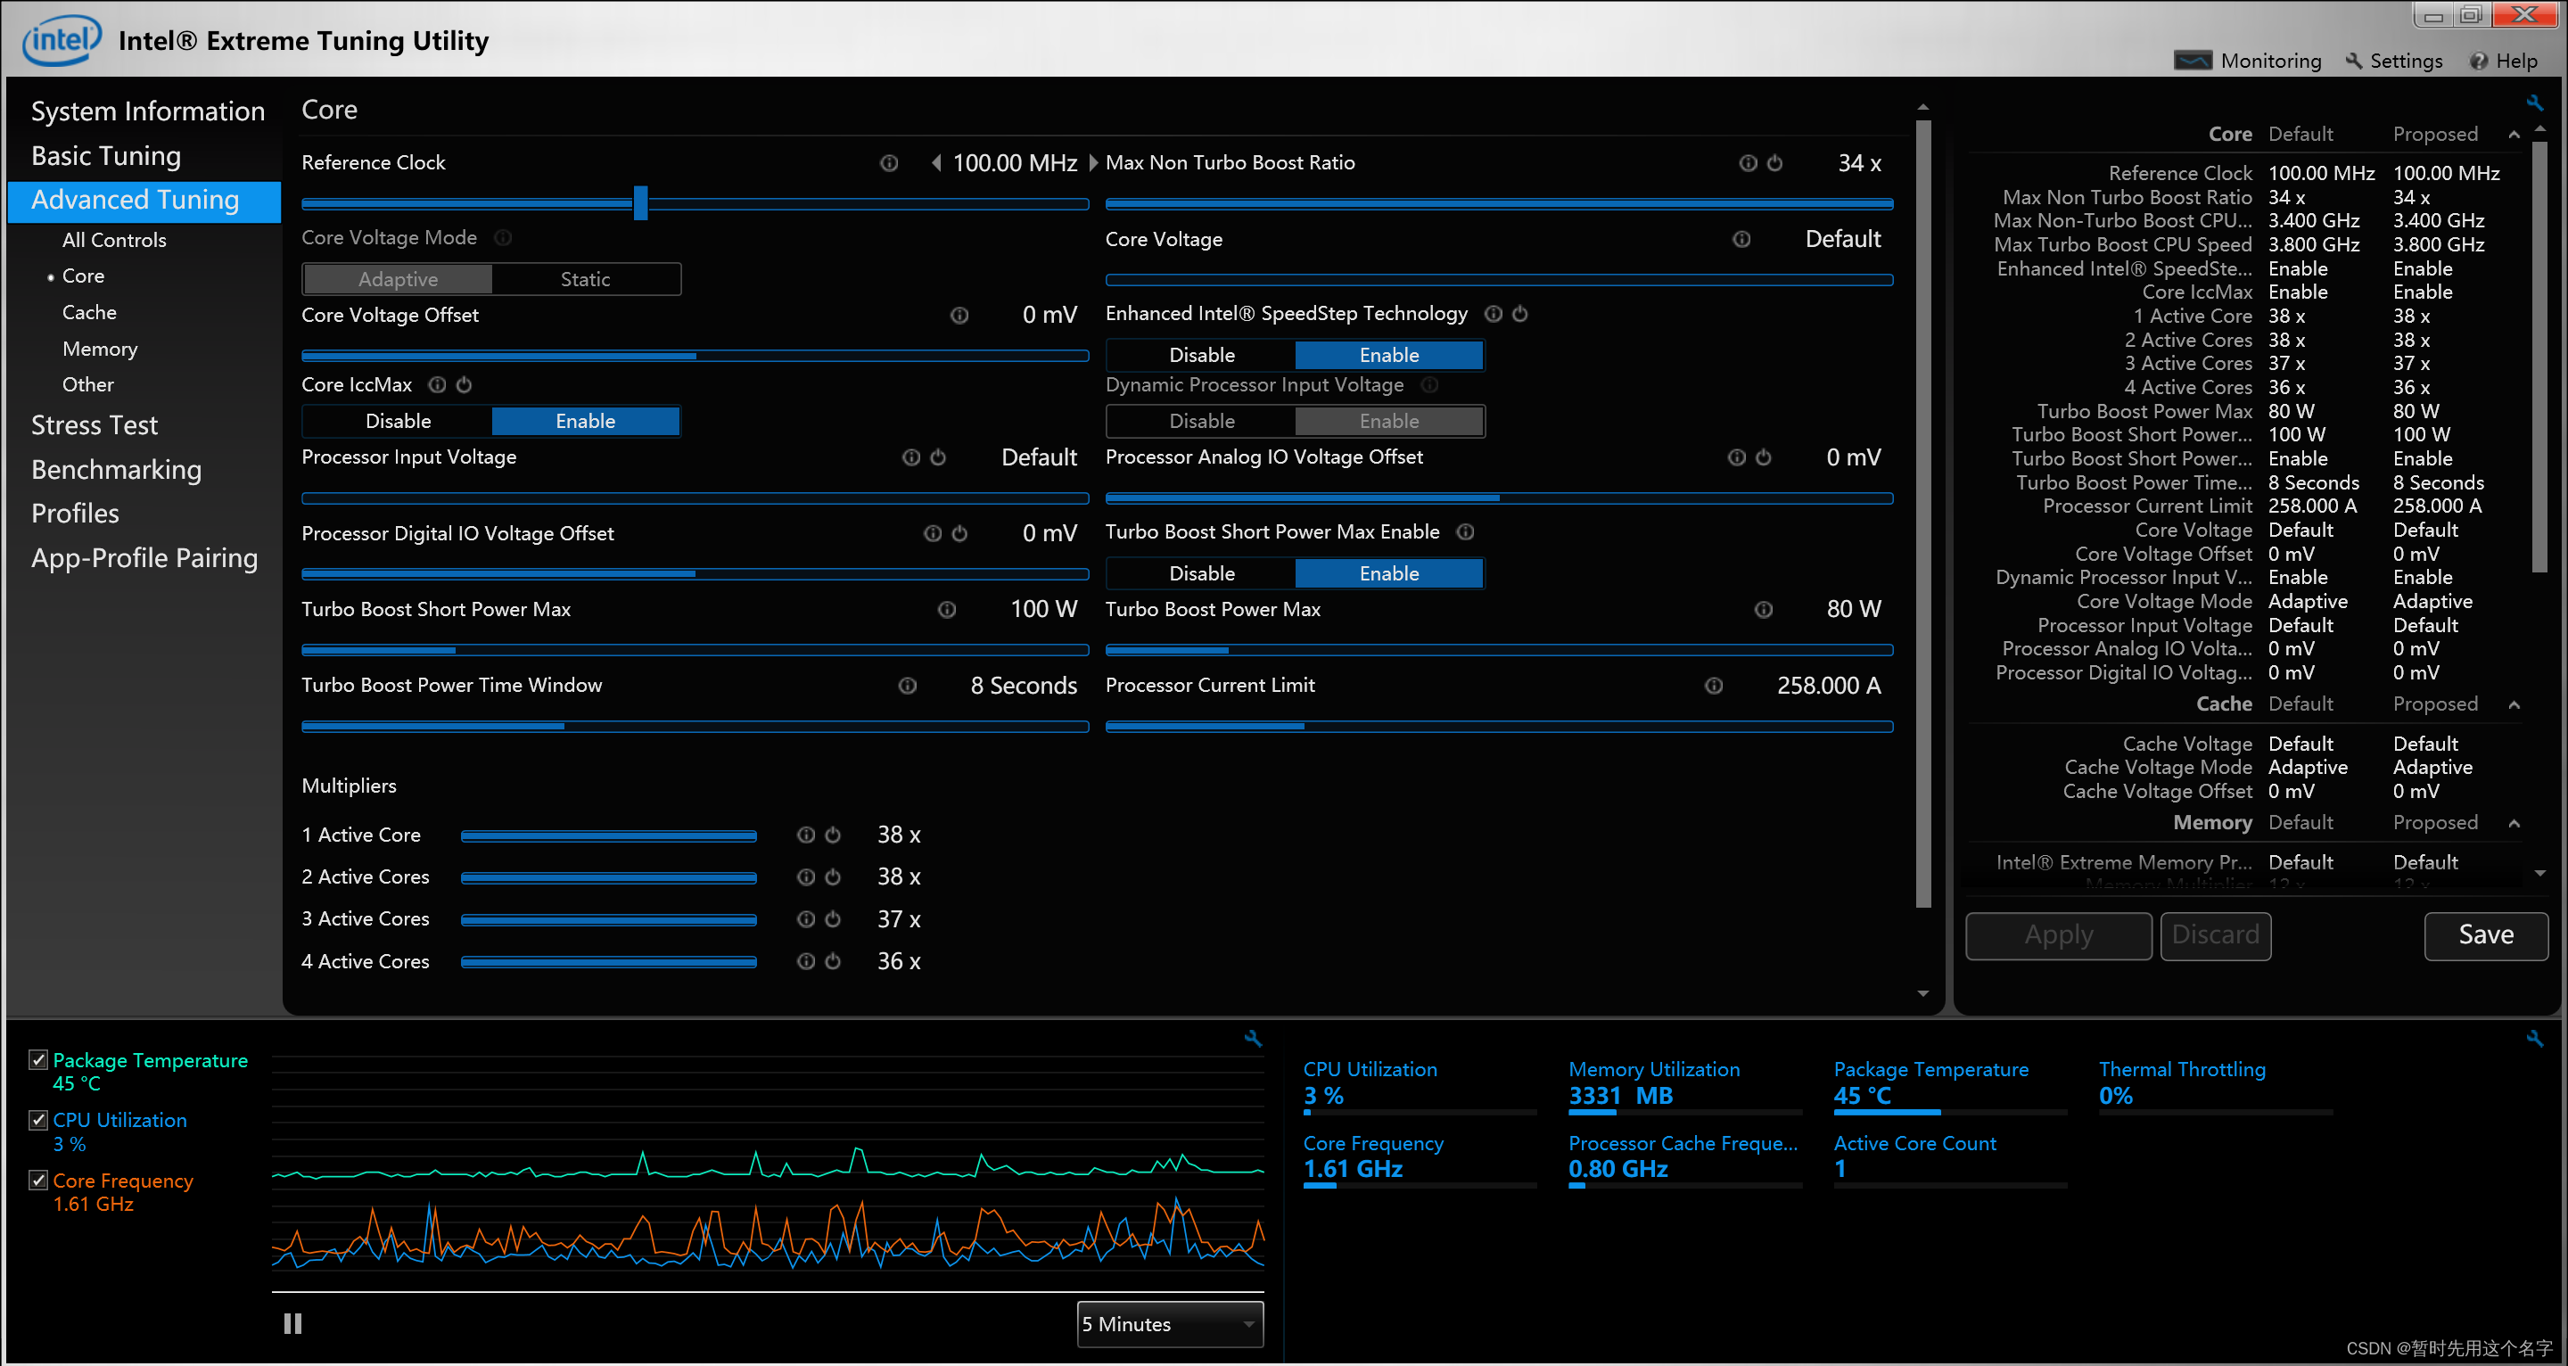Click reset icon next to Core IccMax

pos(464,385)
